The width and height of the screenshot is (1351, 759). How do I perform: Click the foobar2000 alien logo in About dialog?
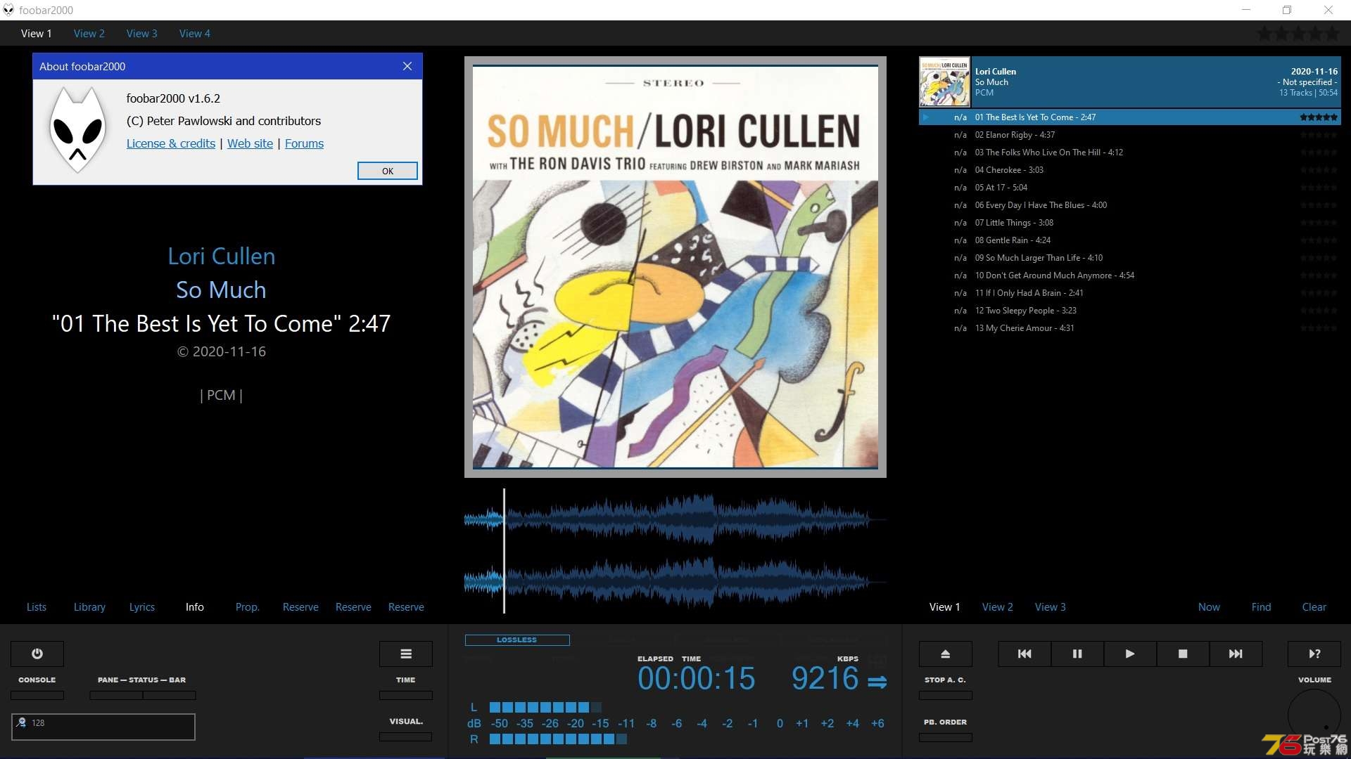click(77, 130)
